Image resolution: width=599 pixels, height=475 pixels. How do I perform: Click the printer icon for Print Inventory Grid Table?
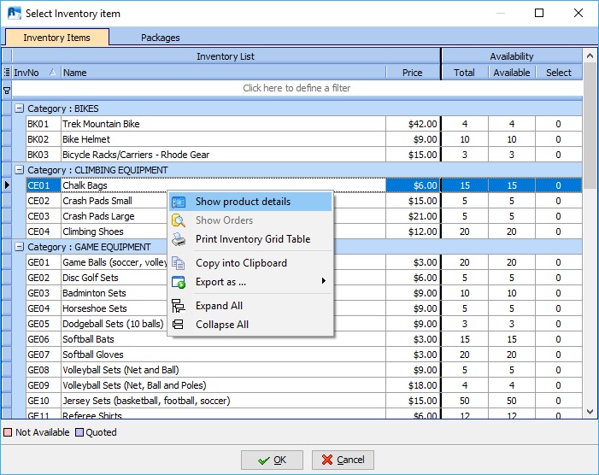[179, 239]
